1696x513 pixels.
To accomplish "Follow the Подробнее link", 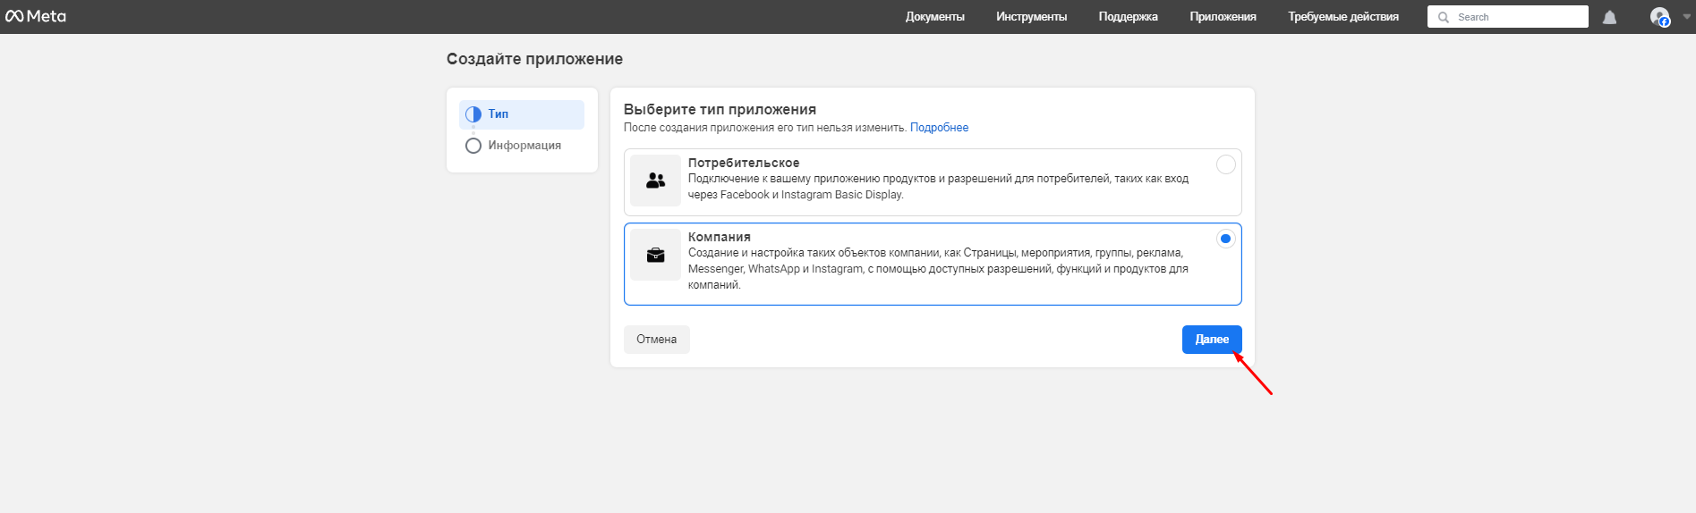I will tap(939, 128).
